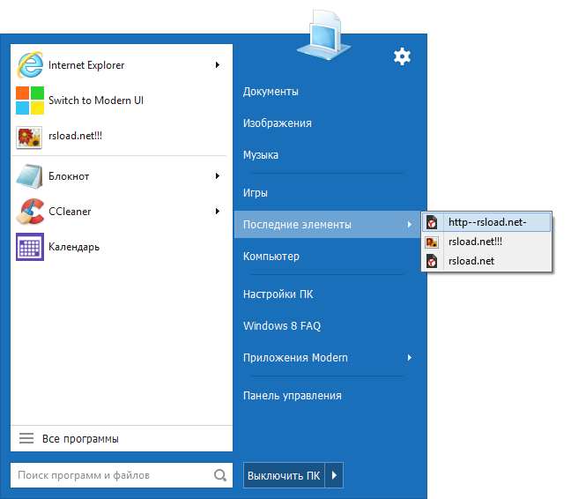571x499 pixels.
Task: Click the purple Календарь calendar icon
Action: point(30,247)
